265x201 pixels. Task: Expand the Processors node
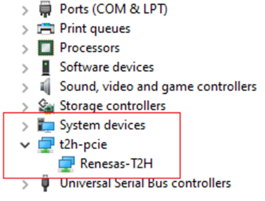pyautogui.click(x=25, y=49)
